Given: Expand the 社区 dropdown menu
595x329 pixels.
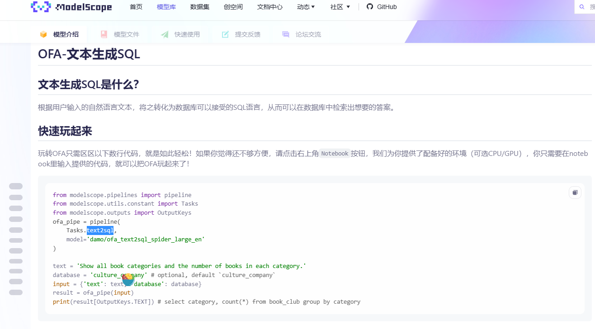Looking at the screenshot, I should [340, 7].
